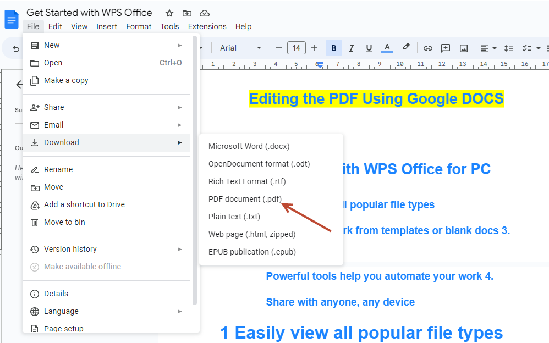The height and width of the screenshot is (343, 549).
Task: Open the Edit menu
Action: click(55, 26)
